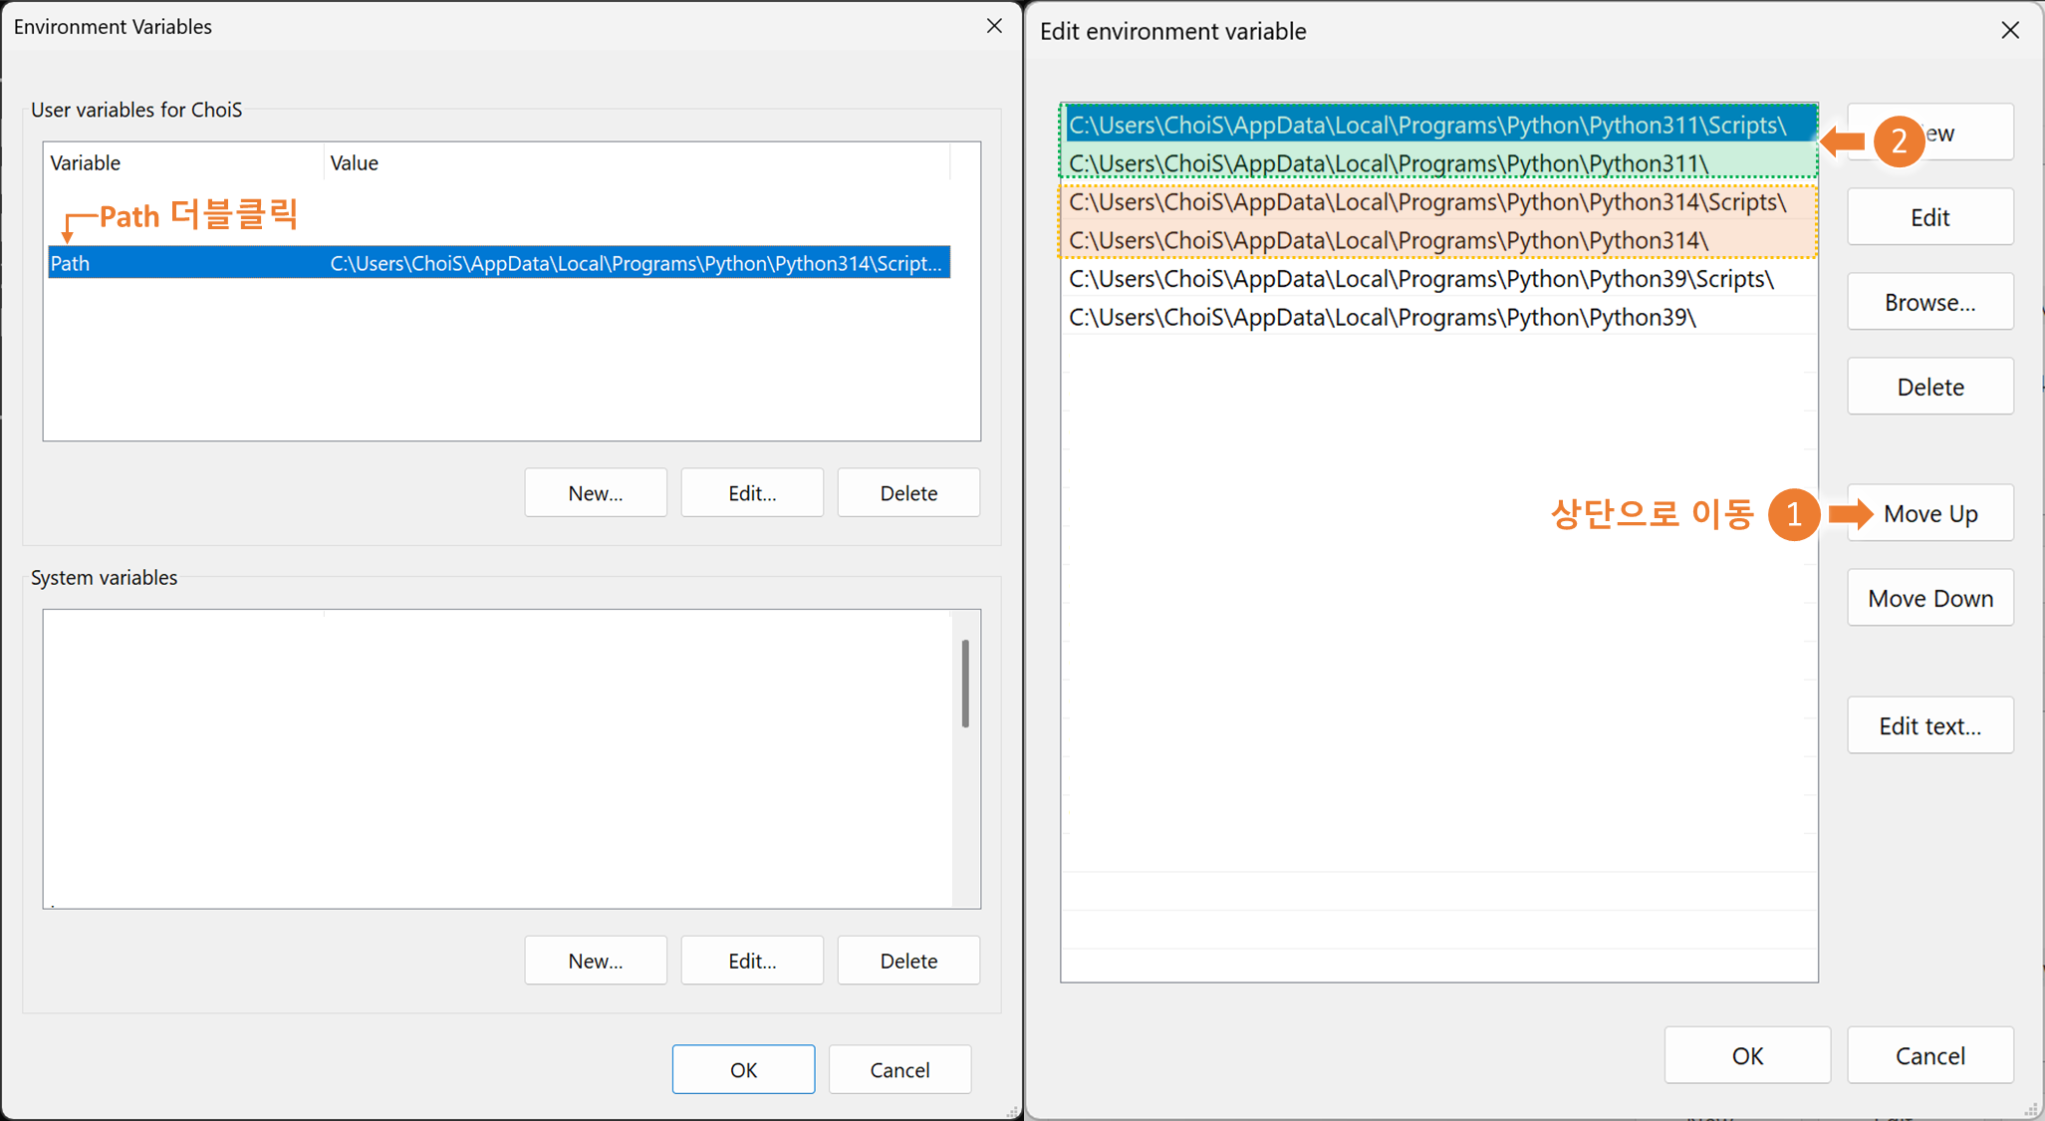
Task: Click New... under system variables
Action: coord(596,961)
